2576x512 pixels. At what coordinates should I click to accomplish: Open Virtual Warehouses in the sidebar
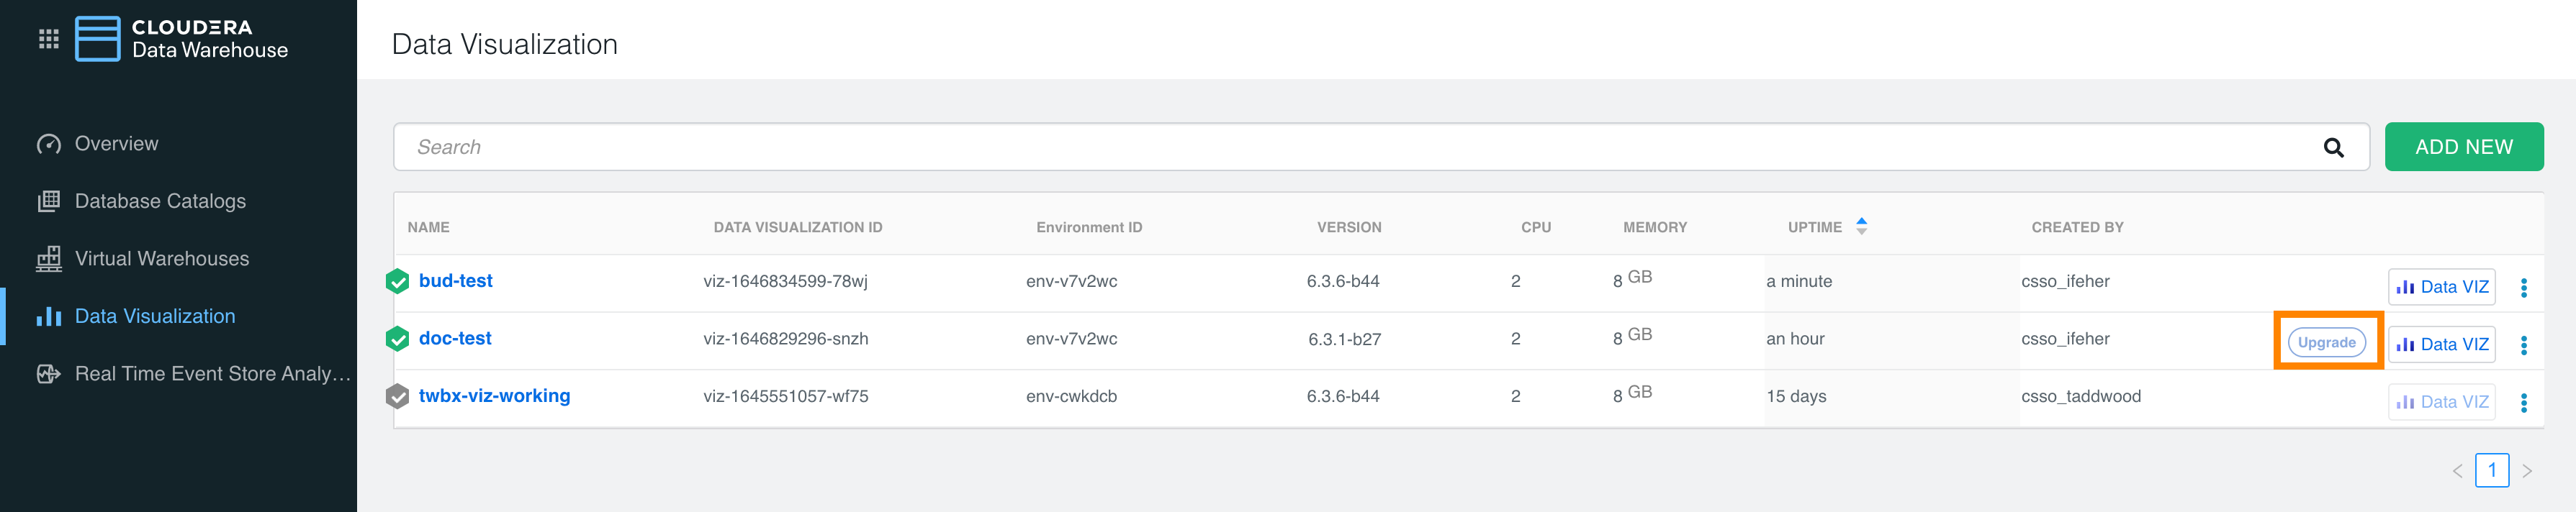(162, 258)
